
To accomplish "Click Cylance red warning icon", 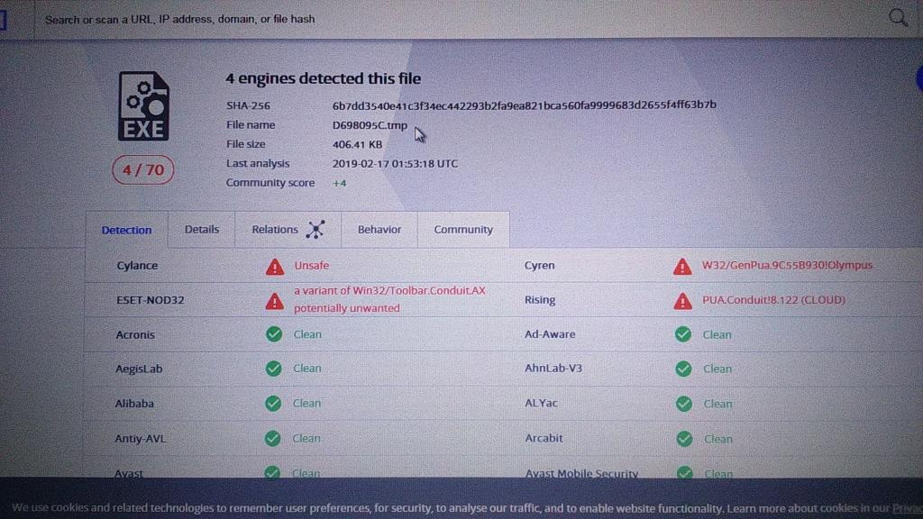I will tap(274, 267).
